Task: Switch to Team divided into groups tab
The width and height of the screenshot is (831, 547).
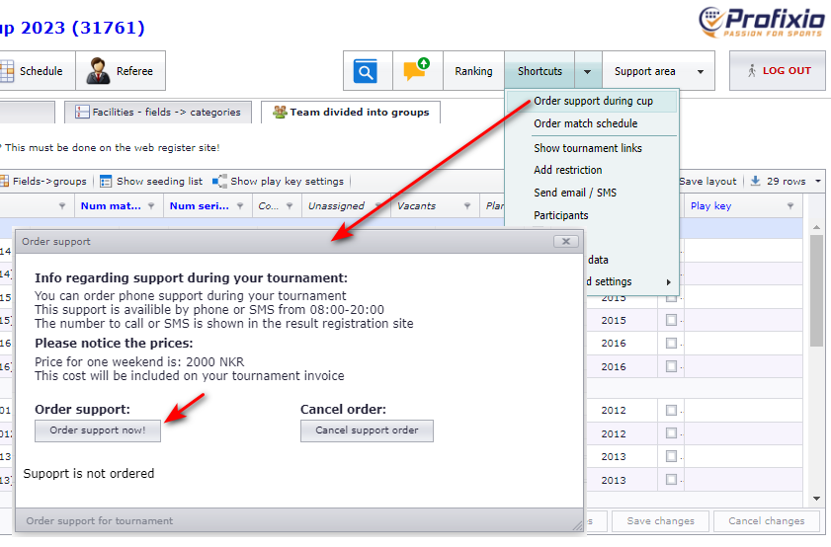Action: coord(351,113)
